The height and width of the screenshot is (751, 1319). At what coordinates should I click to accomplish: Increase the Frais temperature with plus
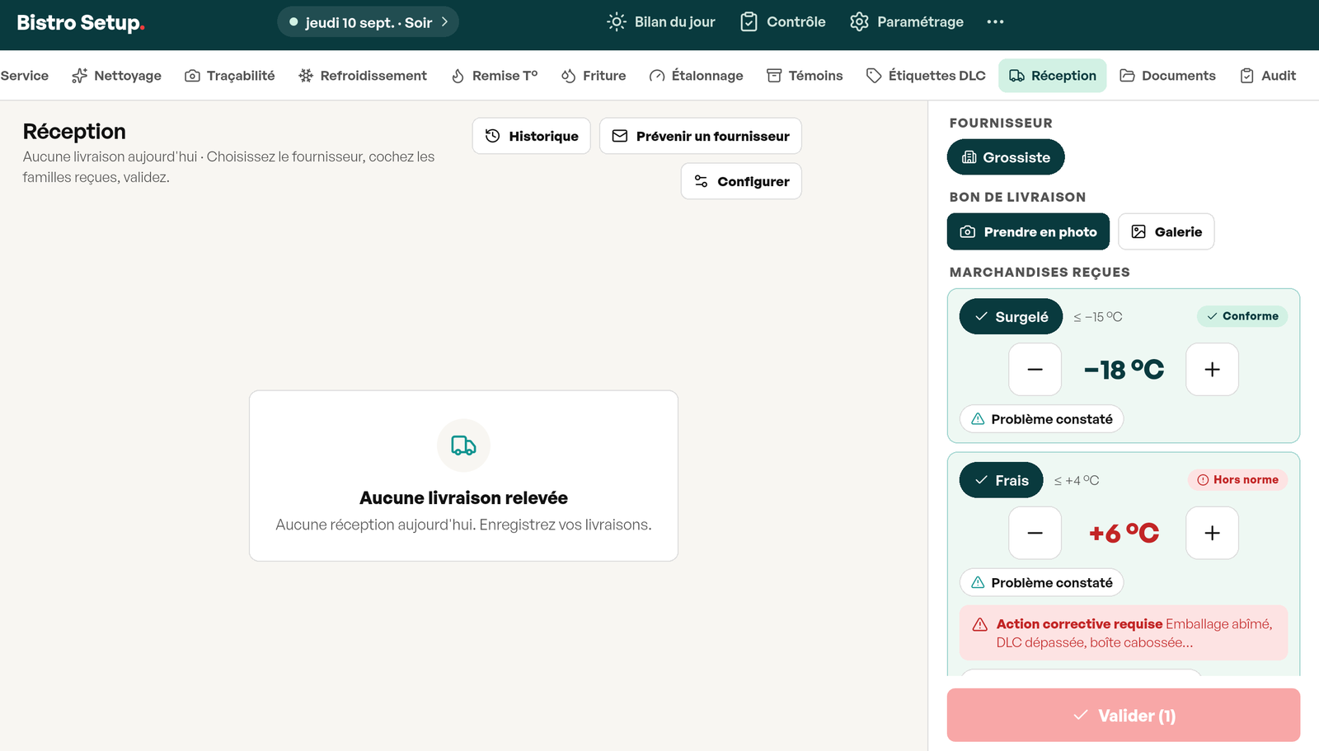1212,534
